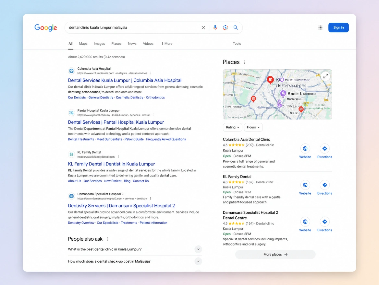The image size is (379, 285).
Task: Switch to the Maps tab
Action: [x=83, y=44]
